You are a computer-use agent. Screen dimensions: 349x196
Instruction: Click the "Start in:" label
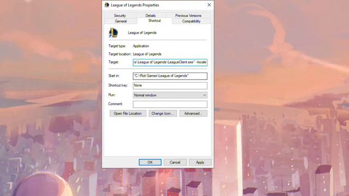tap(114, 76)
